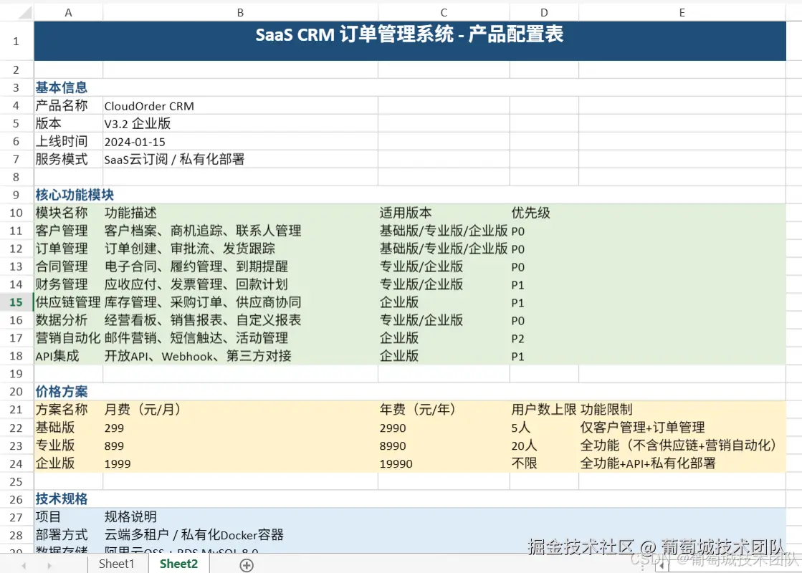Select the monthly fee cell '899'
The height and width of the screenshot is (573, 802).
tap(240, 446)
